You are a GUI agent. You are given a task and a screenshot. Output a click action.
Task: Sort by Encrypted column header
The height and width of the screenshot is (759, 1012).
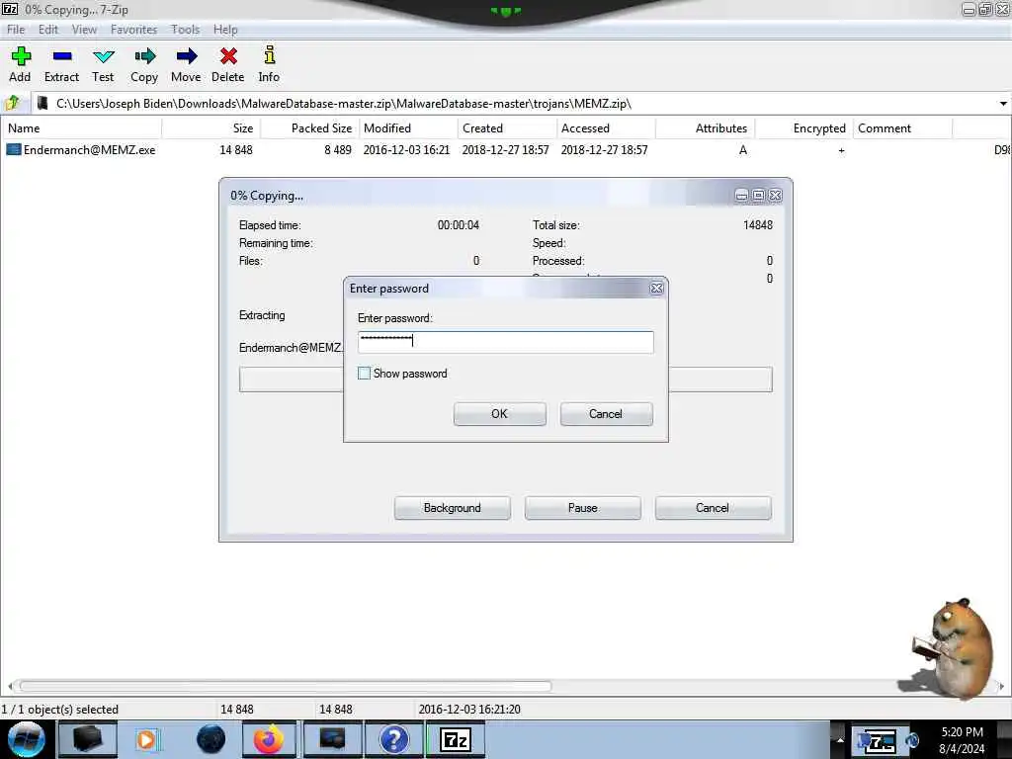coord(804,128)
